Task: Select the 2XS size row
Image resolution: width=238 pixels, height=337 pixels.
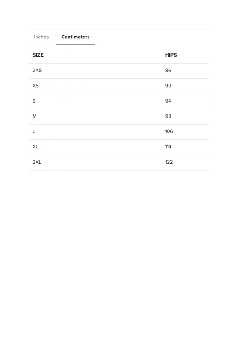Action: point(119,71)
